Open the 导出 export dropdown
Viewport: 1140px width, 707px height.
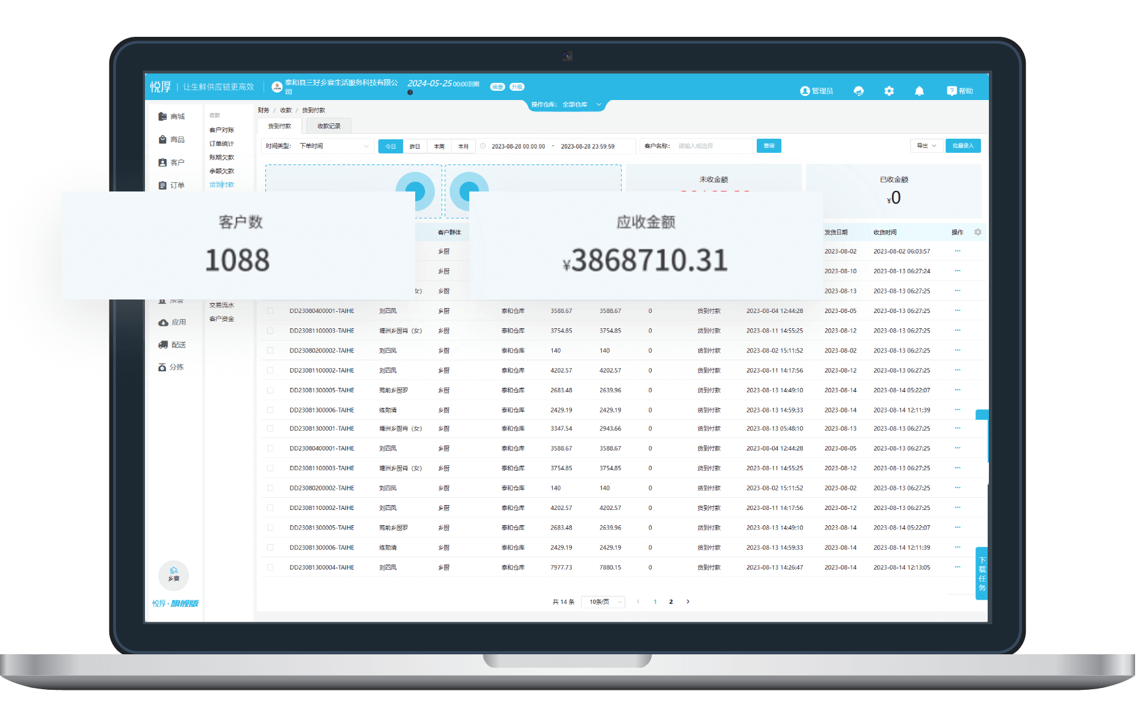point(926,146)
